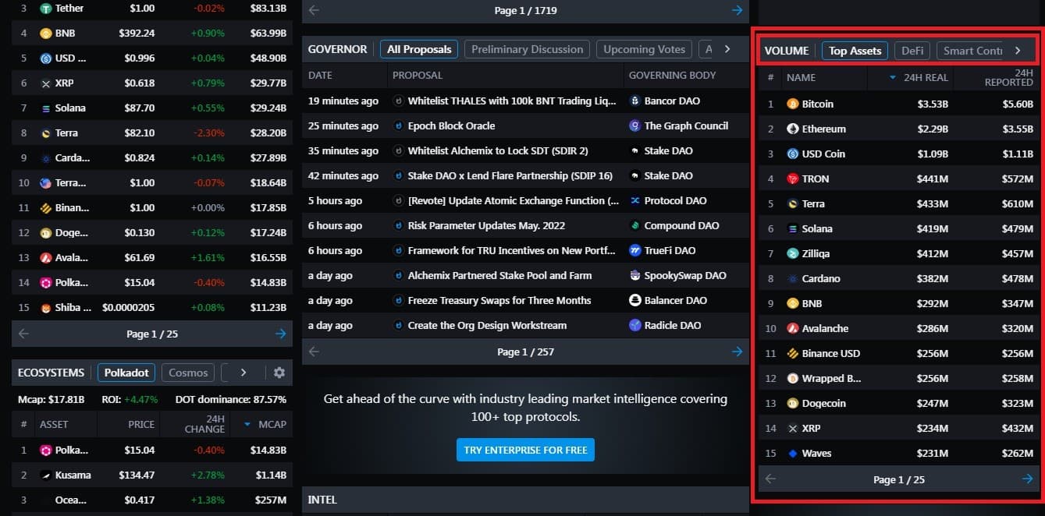Click Cardano row in Volume table
Screen dimensions: 1045x516
coord(899,278)
